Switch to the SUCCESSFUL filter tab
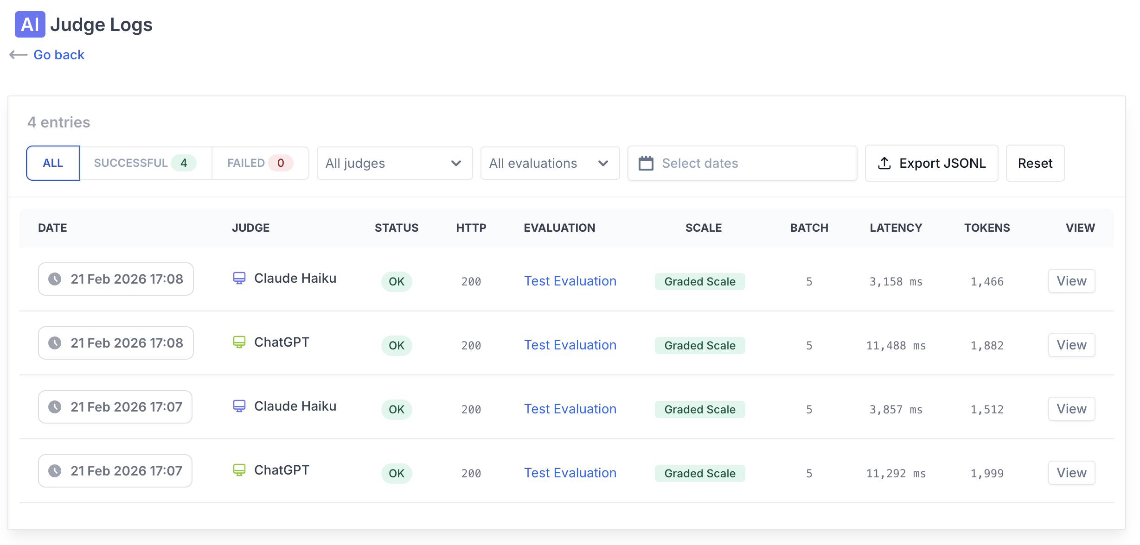The width and height of the screenshot is (1140, 545). click(x=145, y=163)
